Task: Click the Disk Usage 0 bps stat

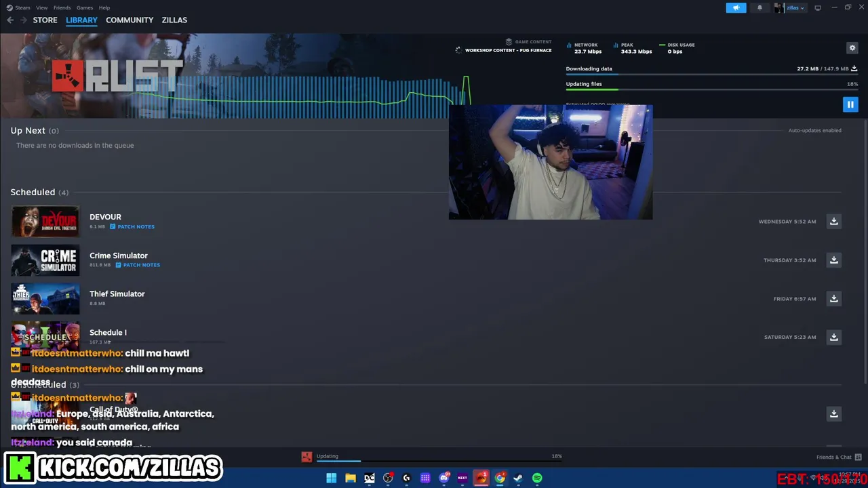Action: [x=677, y=48]
